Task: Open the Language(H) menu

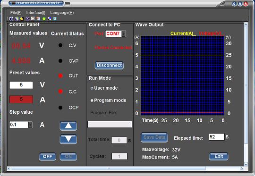Action: (x=62, y=13)
